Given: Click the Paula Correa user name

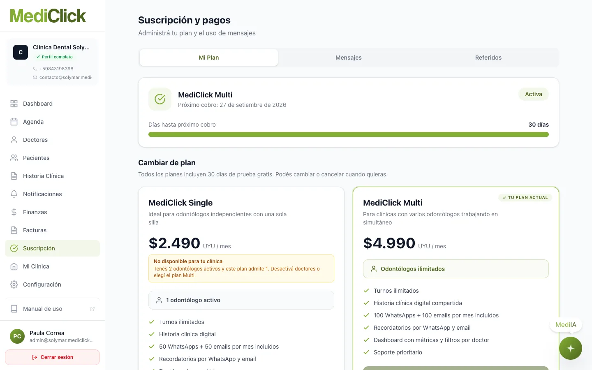Looking at the screenshot, I should [x=47, y=333].
